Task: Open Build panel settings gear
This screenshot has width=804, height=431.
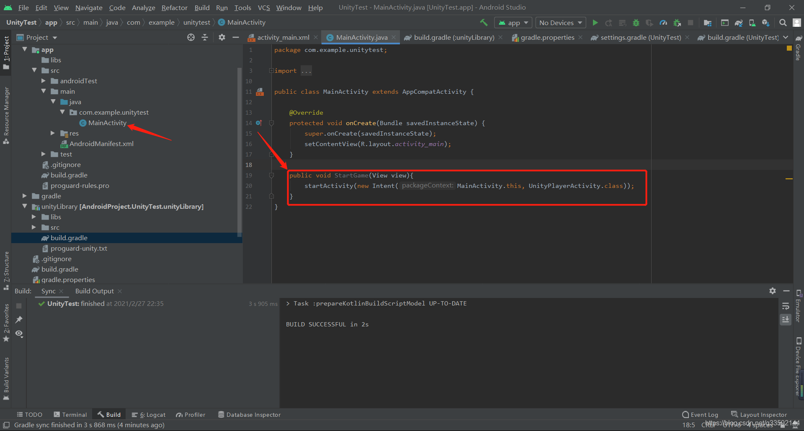Action: pyautogui.click(x=773, y=291)
